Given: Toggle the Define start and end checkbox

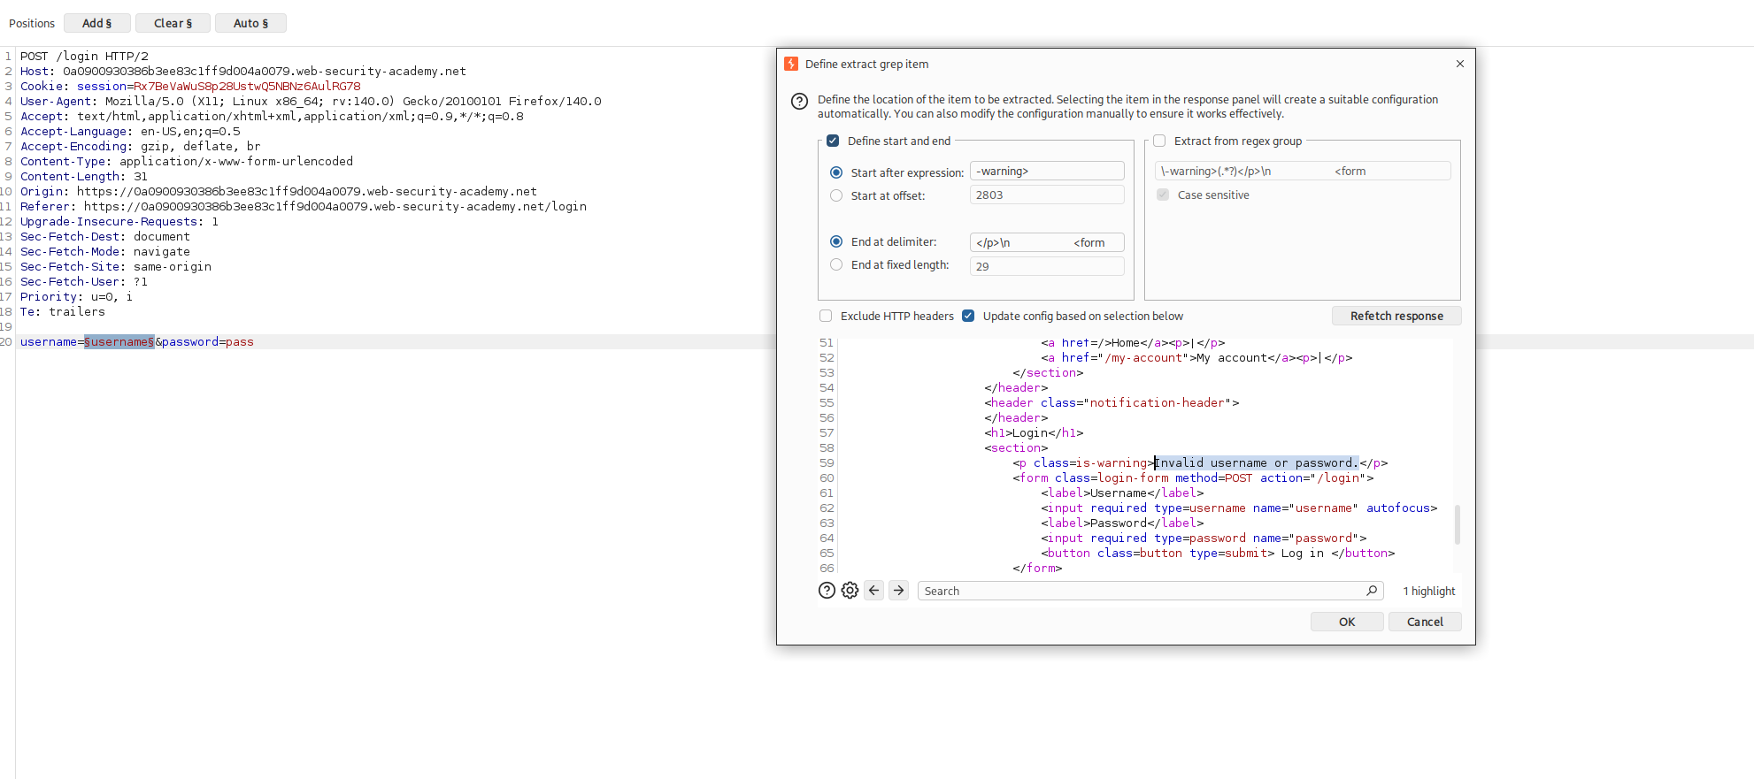Looking at the screenshot, I should tap(833, 141).
